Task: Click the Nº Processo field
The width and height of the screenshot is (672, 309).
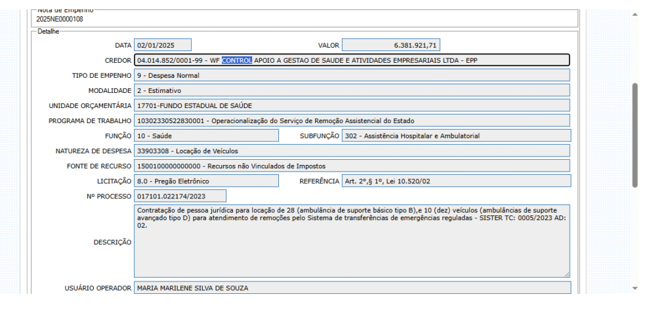Action: (180, 196)
